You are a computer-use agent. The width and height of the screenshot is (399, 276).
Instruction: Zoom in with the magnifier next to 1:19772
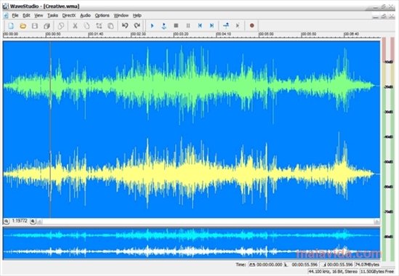click(x=33, y=222)
